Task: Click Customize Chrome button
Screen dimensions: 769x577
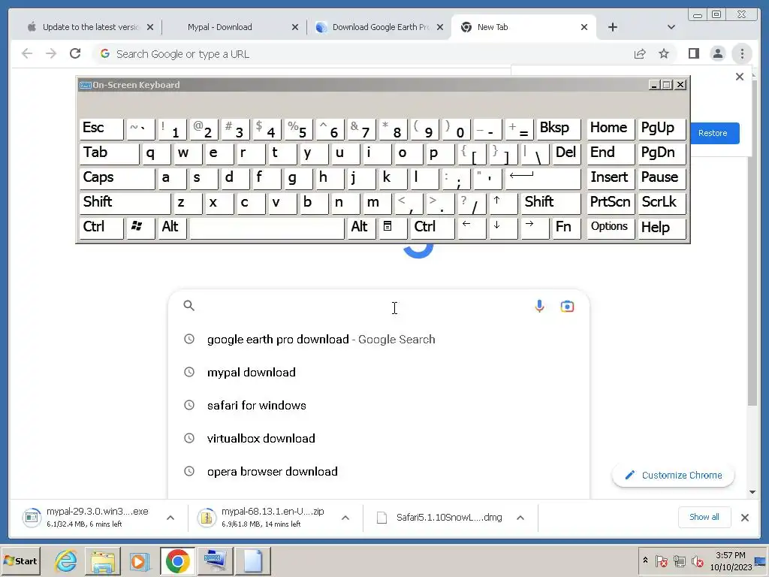Action: [673, 475]
